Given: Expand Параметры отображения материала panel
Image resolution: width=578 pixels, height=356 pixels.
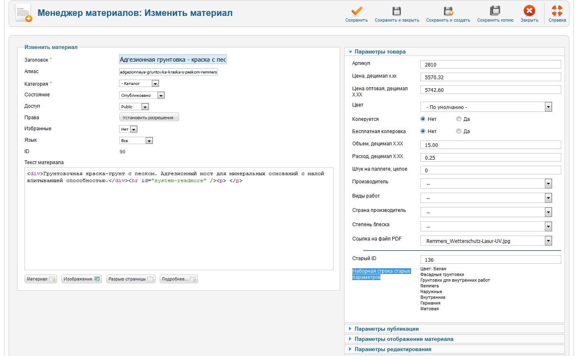Looking at the screenshot, I should (404, 339).
